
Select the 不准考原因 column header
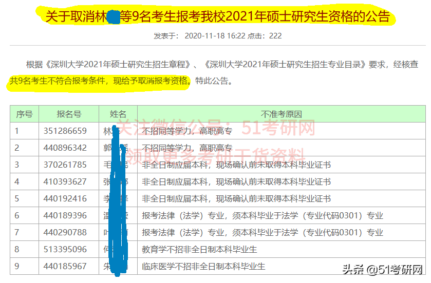pyautogui.click(x=281, y=114)
